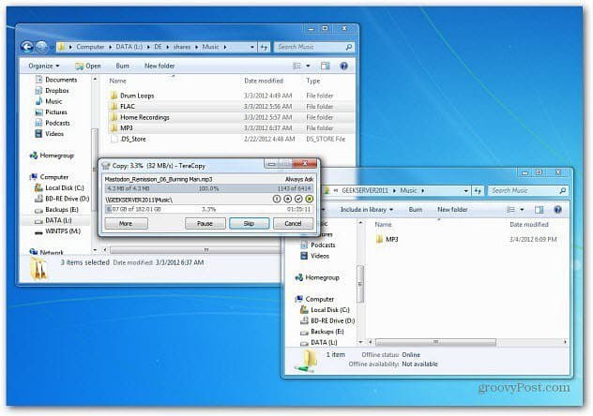Refresh the DATA (L:) Music folder view

point(264,47)
